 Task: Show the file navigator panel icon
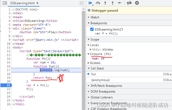coord(5,3)
